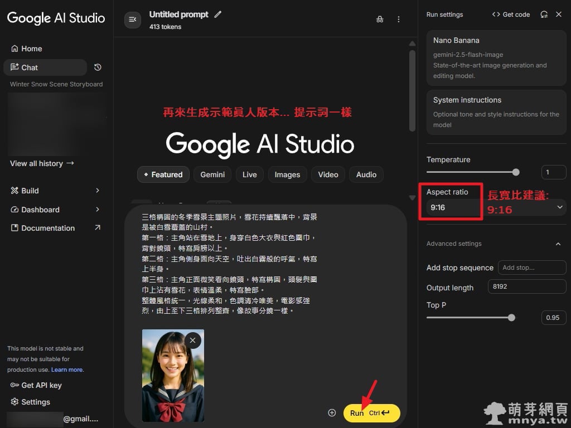Collapse the Advanced settings section

click(x=558, y=244)
